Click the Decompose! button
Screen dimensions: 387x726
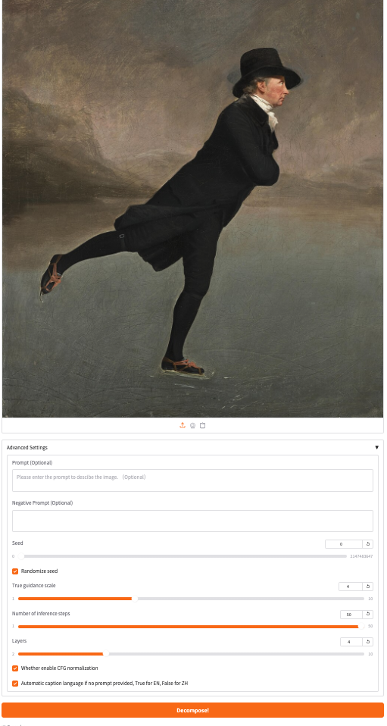click(x=192, y=710)
